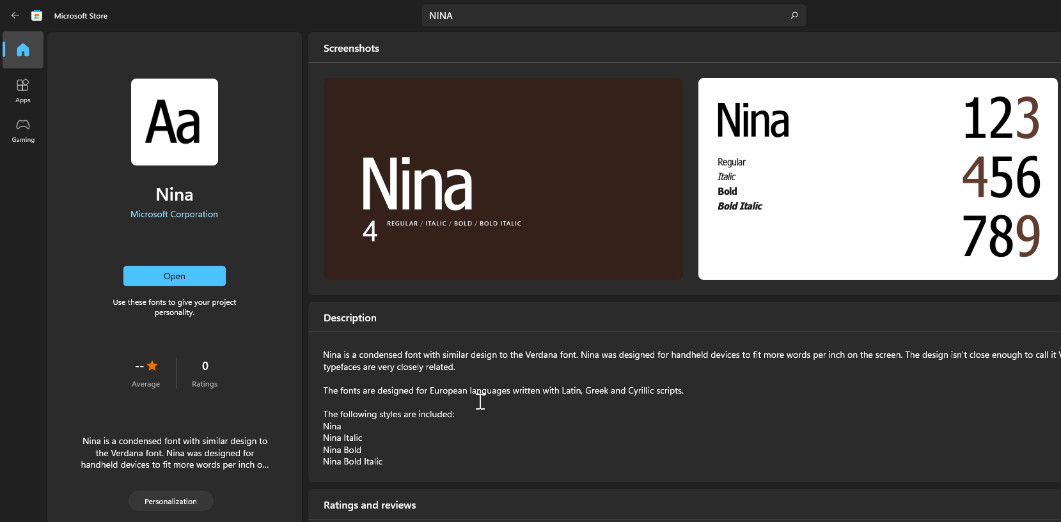Click the search box containing NINA

click(614, 15)
